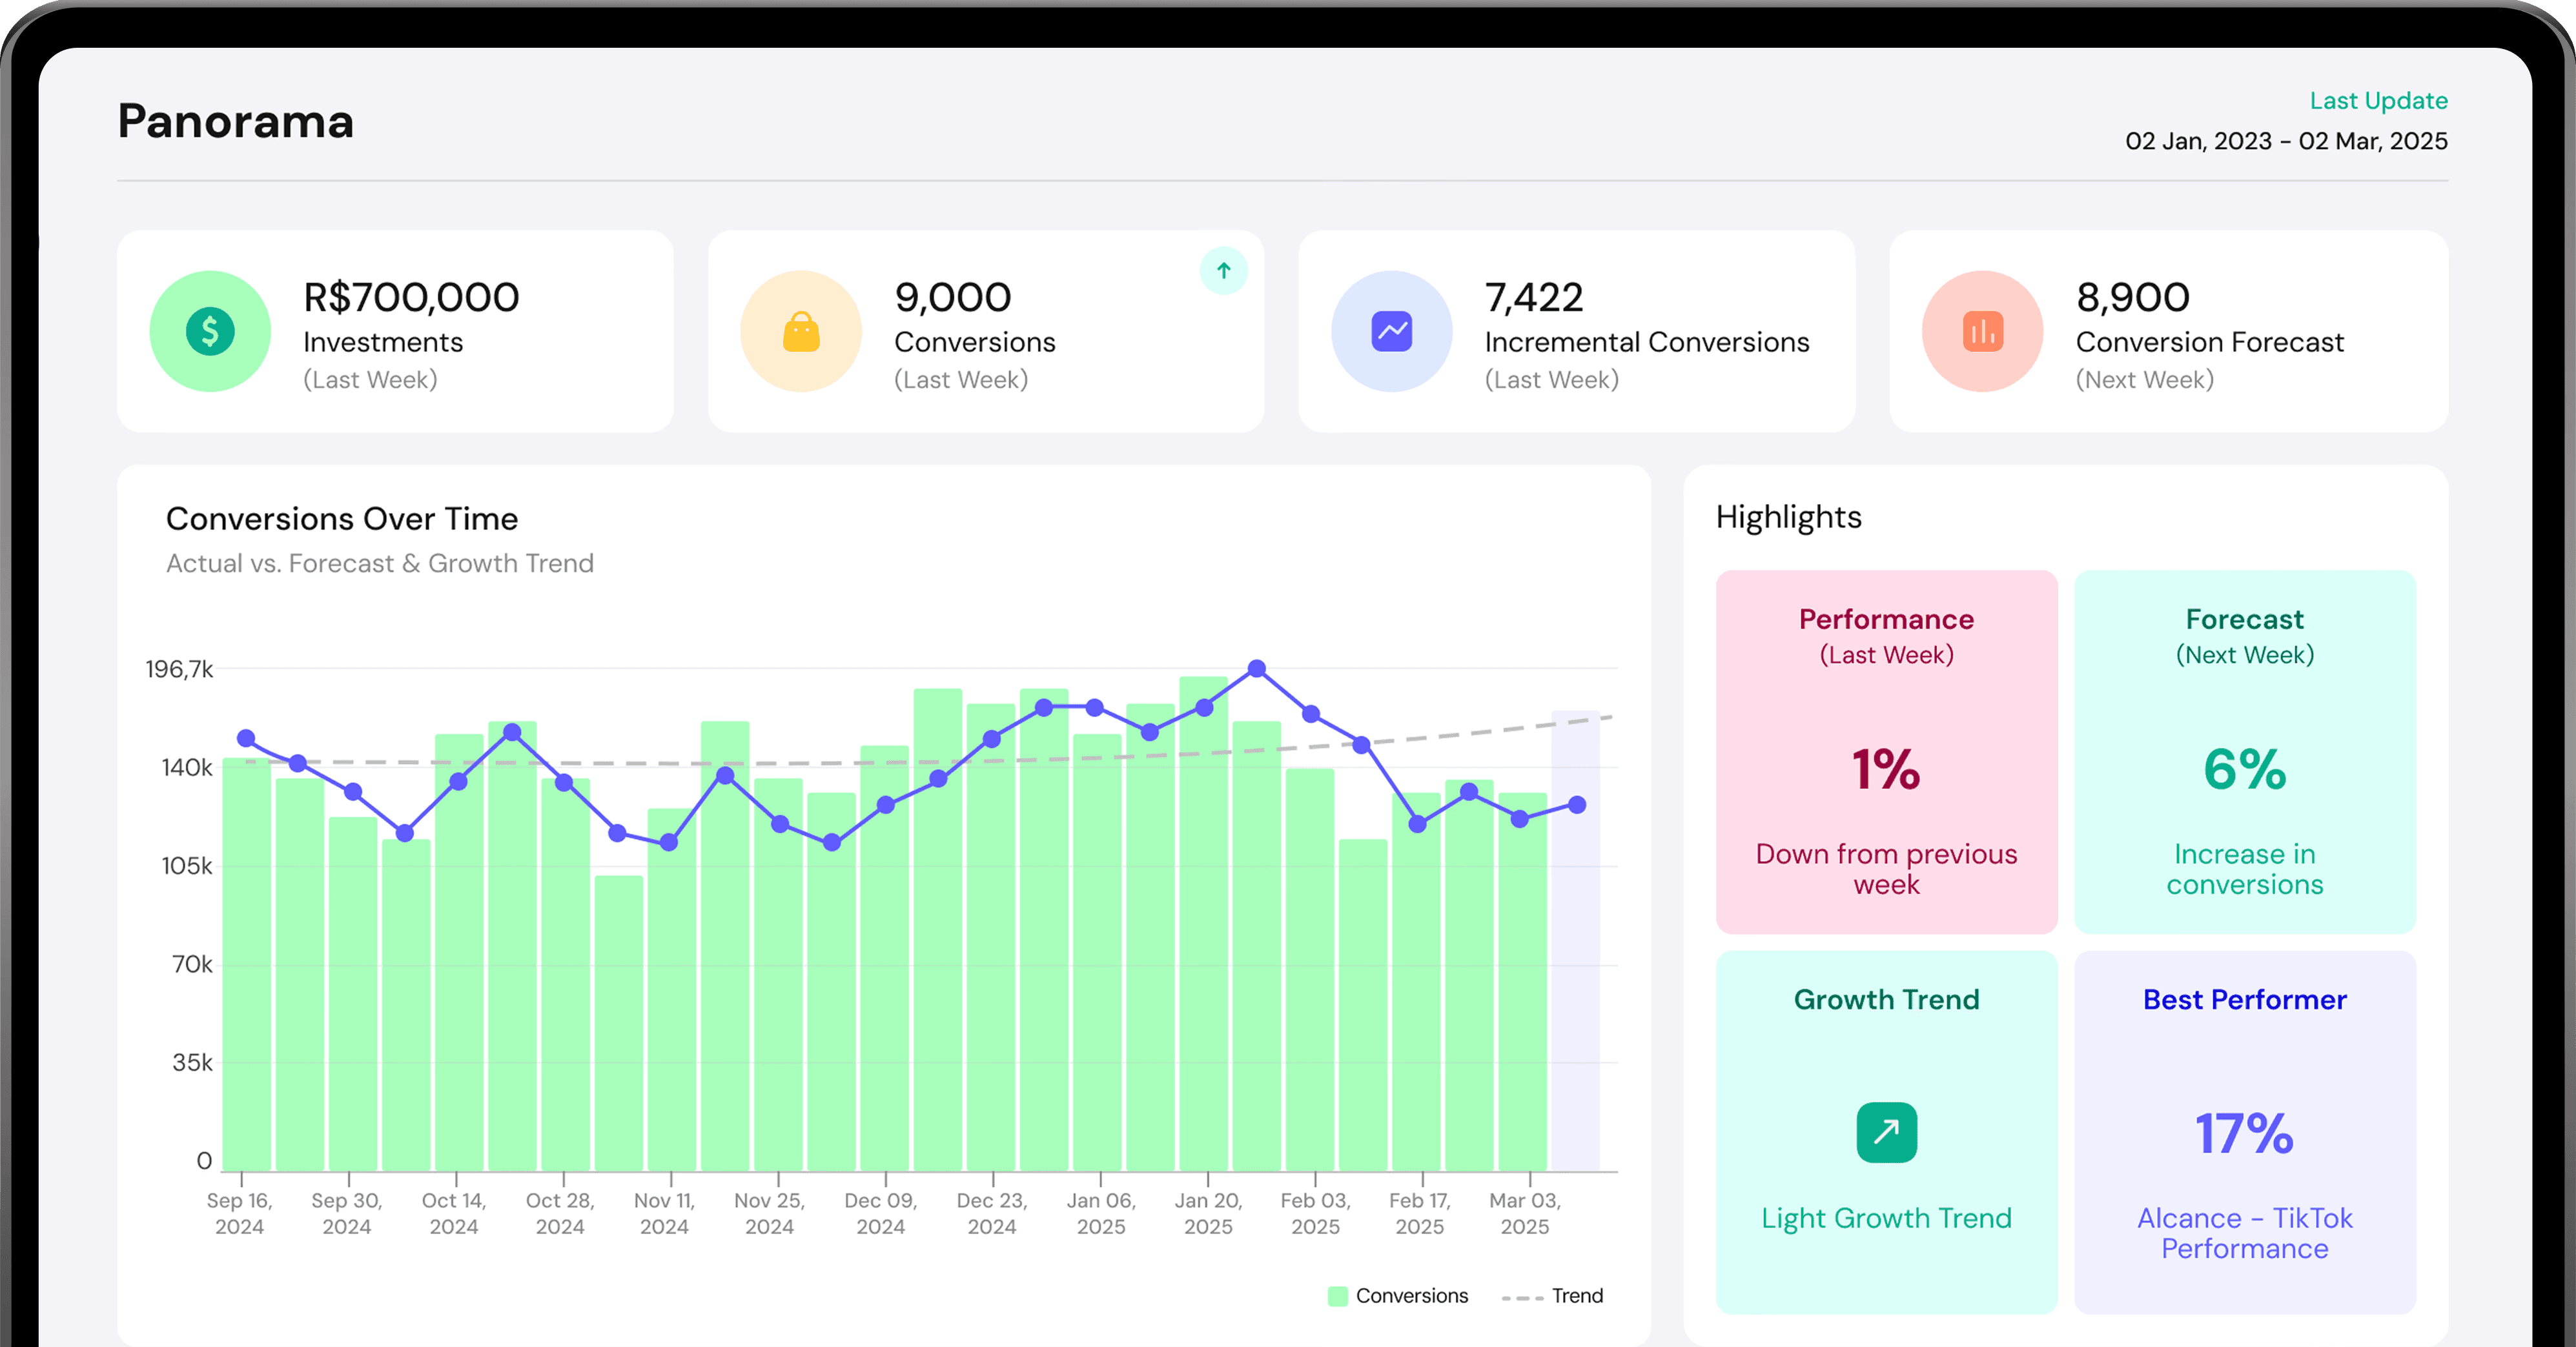Click the green dollar Investments icon
Image resolution: width=2576 pixels, height=1347 pixels.
click(210, 331)
